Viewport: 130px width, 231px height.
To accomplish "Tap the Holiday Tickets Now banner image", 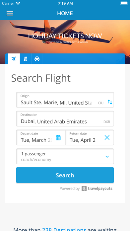I will (65, 37).
